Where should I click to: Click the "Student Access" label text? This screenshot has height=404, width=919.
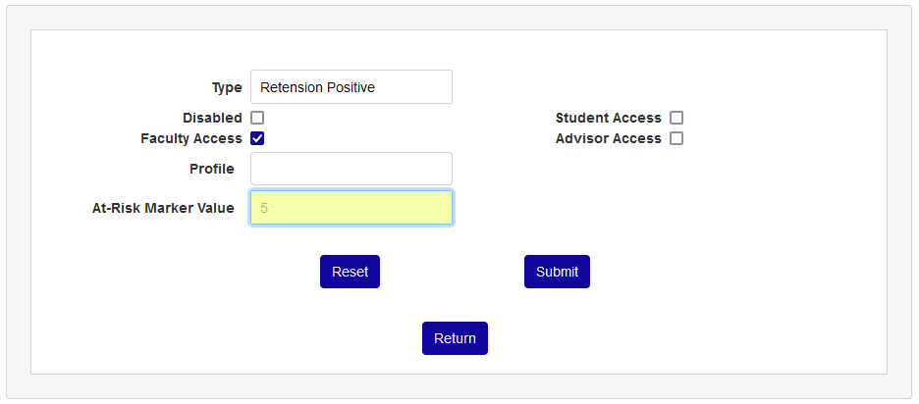pyautogui.click(x=609, y=118)
